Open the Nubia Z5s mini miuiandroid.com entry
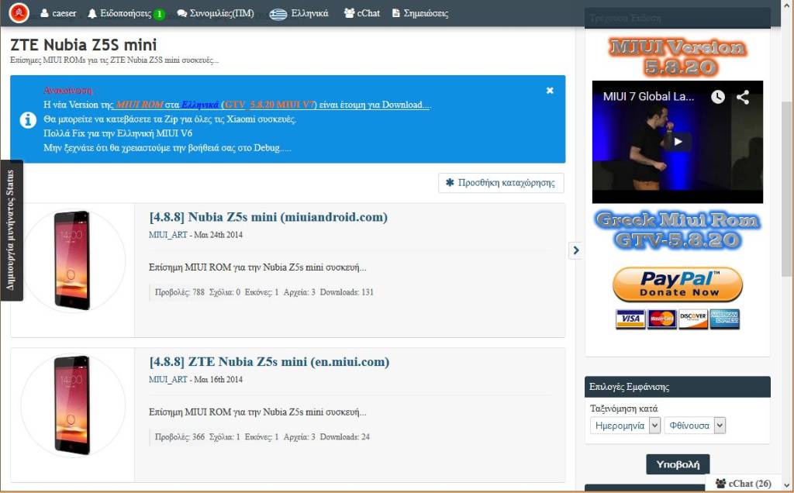 (268, 217)
